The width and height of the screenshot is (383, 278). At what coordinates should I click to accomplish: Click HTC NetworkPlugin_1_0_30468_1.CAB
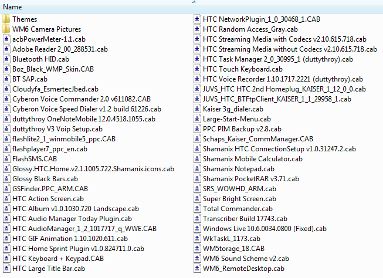[262, 19]
